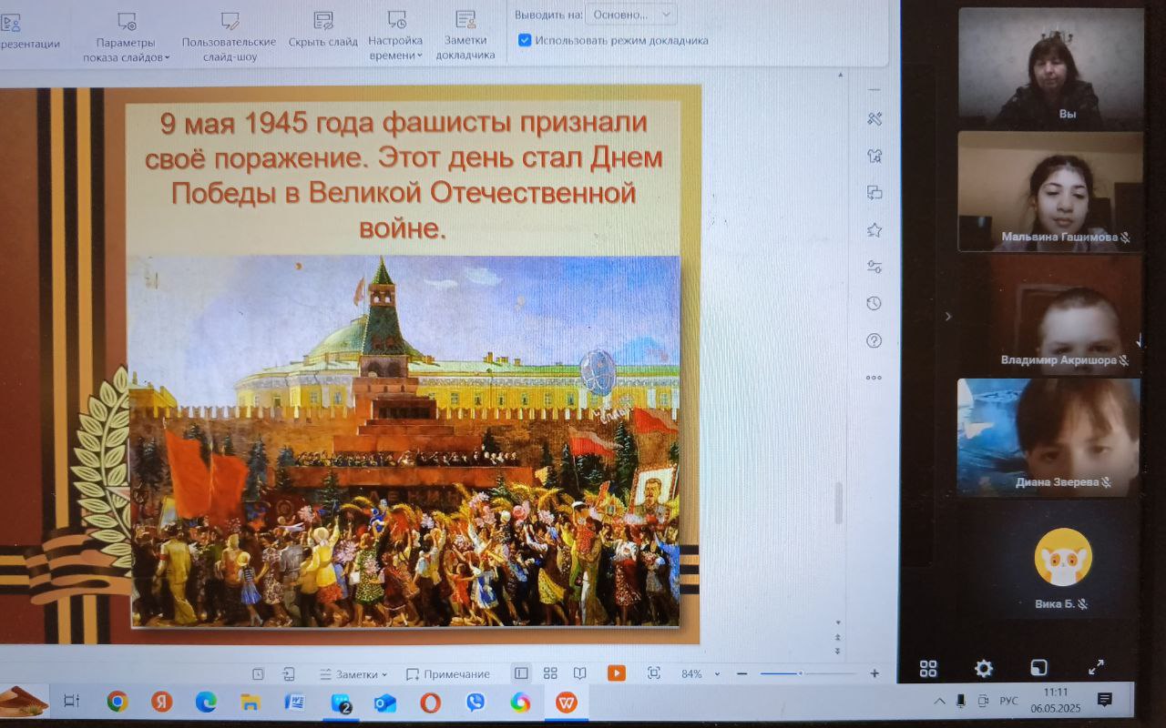Switch to slide sorter grid view
This screenshot has height=728, width=1166.
point(550,673)
